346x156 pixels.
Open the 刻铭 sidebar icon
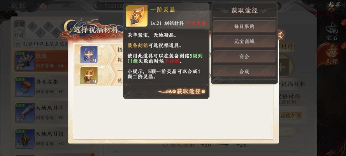(x=332, y=54)
